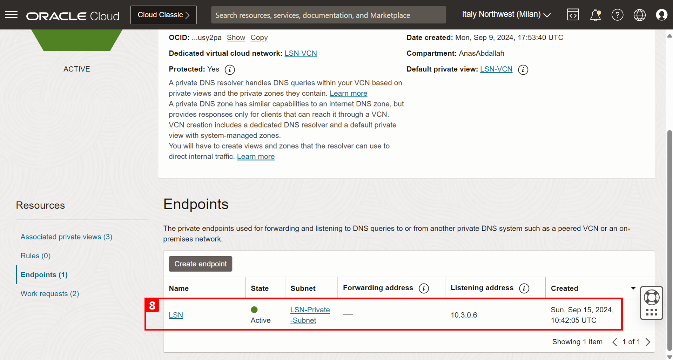Open the announcements bell icon
673x360 pixels.
pos(595,15)
